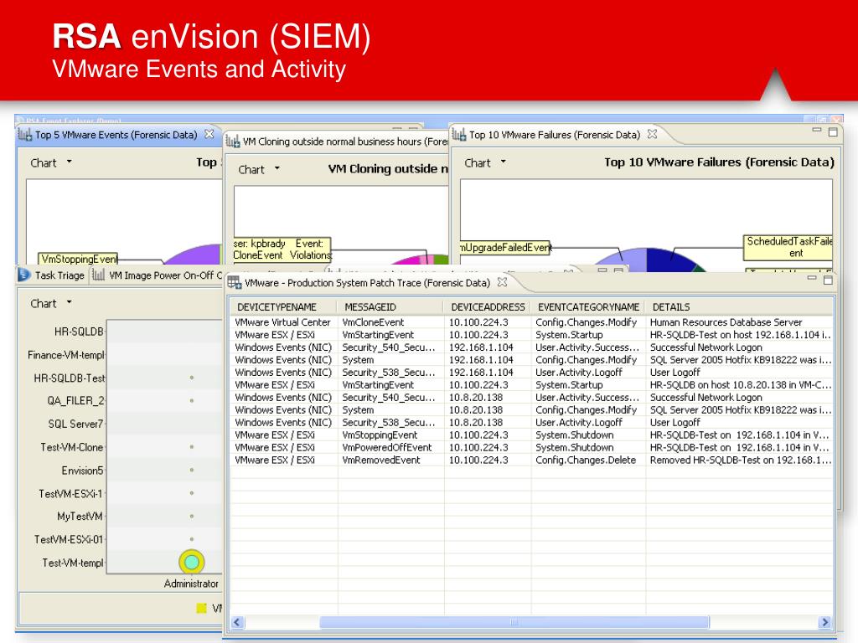This screenshot has width=858, height=643.
Task: Click TestVM-ESXi-01 axis label
Action: (69, 540)
